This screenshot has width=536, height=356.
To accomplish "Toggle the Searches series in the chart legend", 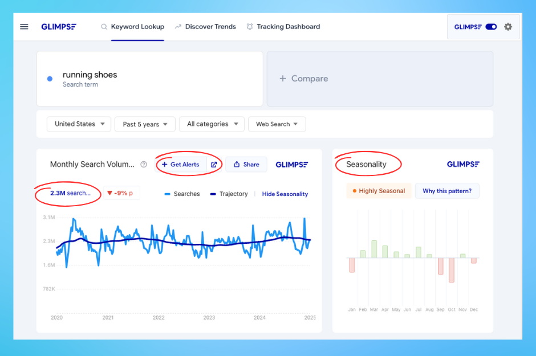I will 182,194.
